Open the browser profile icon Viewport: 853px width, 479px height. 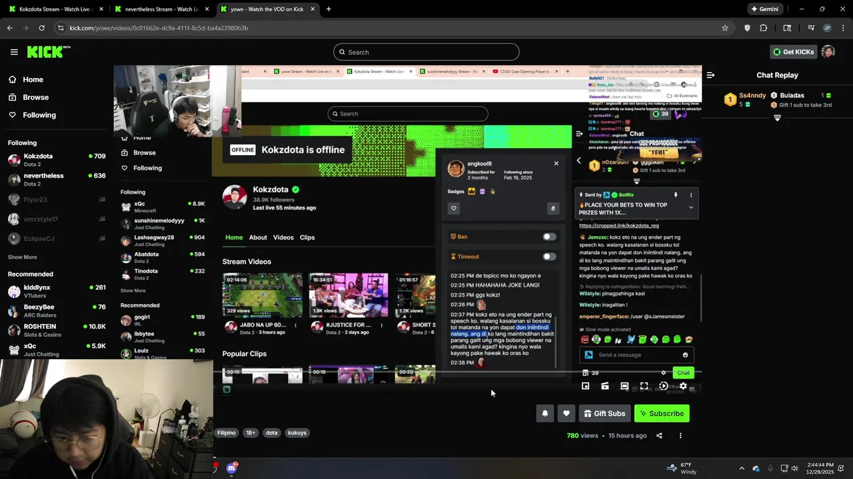pyautogui.click(x=828, y=28)
